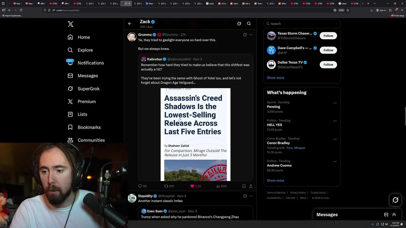Follow Dave Campbell's account

(x=328, y=50)
